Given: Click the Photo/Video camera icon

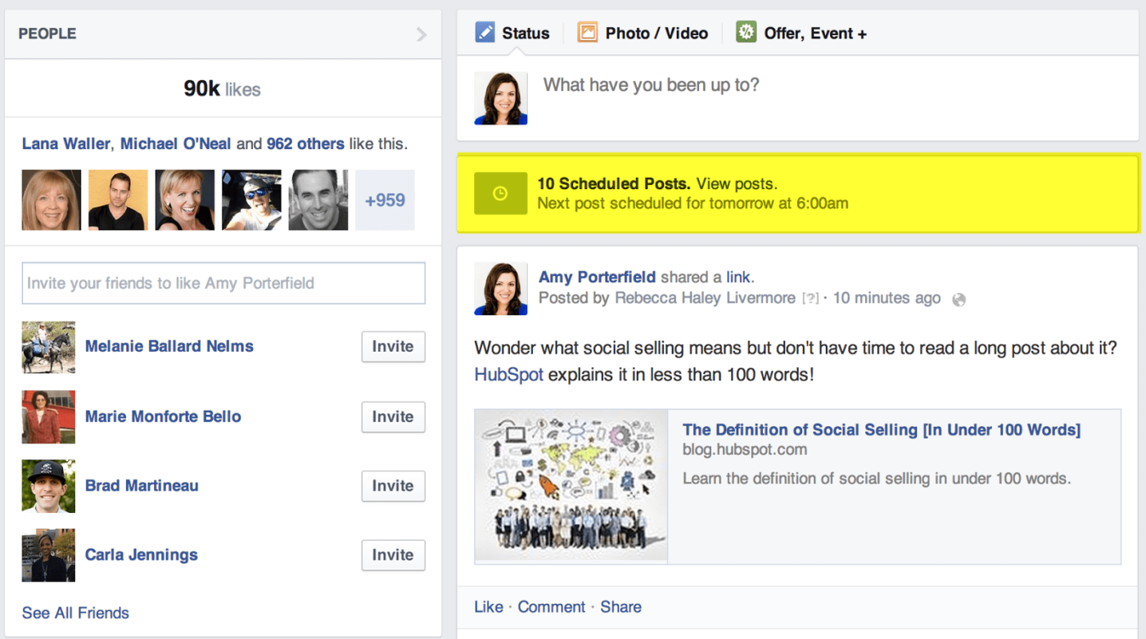Looking at the screenshot, I should [587, 33].
